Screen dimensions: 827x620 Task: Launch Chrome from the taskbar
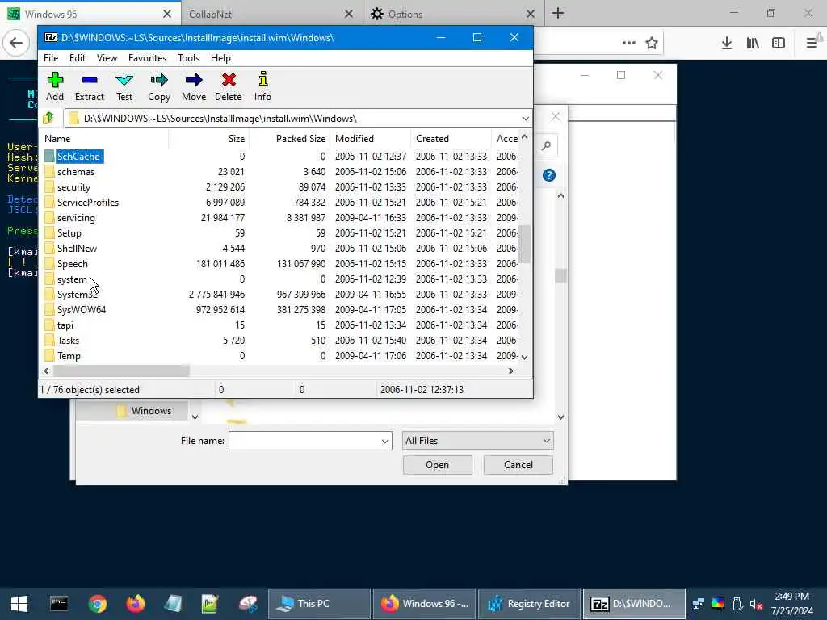pyautogui.click(x=98, y=604)
